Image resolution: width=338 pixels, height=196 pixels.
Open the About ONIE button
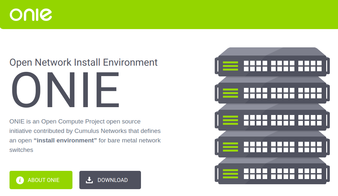point(41,180)
